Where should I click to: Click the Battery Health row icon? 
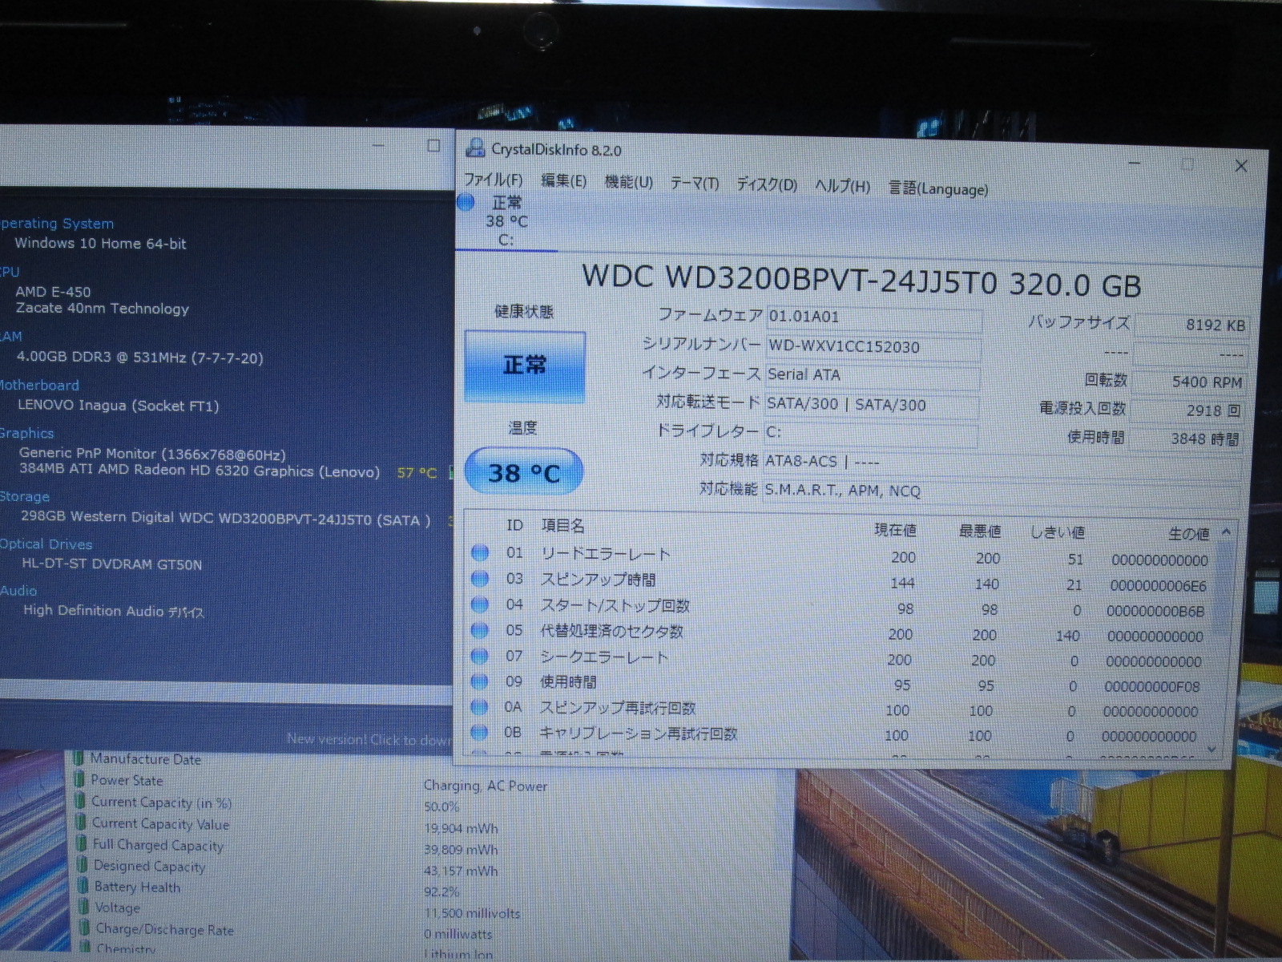click(x=80, y=886)
